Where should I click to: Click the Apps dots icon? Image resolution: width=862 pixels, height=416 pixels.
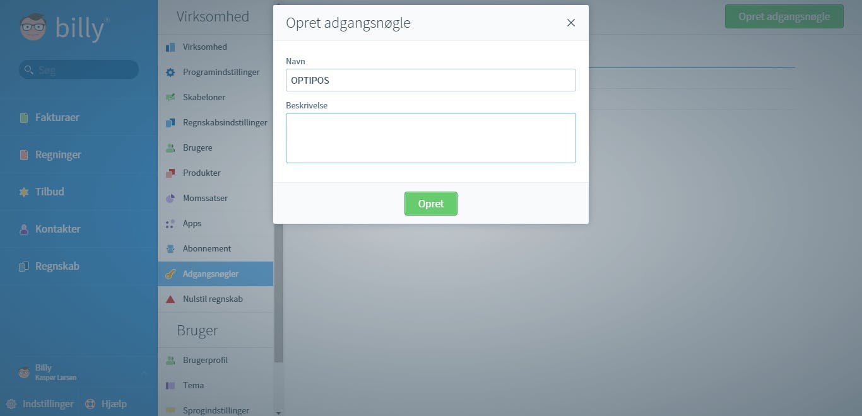point(170,224)
